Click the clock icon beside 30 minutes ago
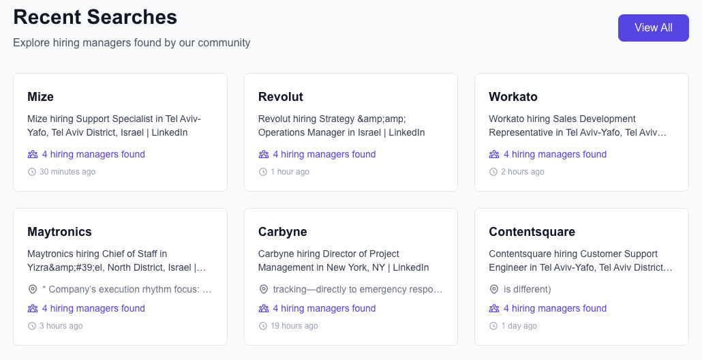Screen dimensions: 702x360 [32, 172]
